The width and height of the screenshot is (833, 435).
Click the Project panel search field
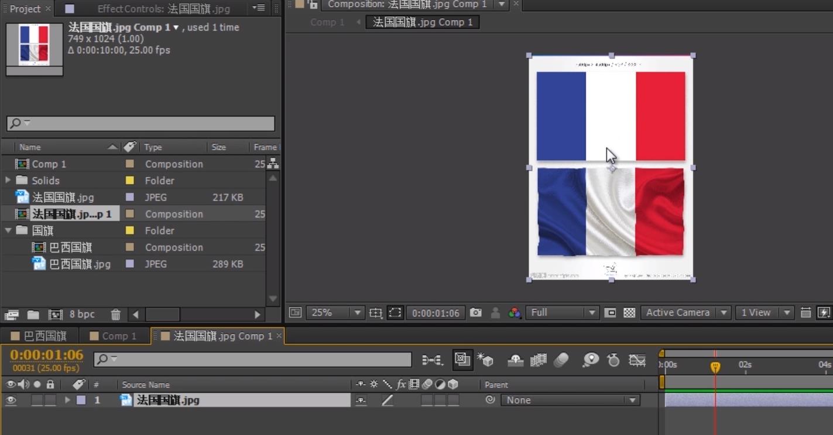point(140,123)
